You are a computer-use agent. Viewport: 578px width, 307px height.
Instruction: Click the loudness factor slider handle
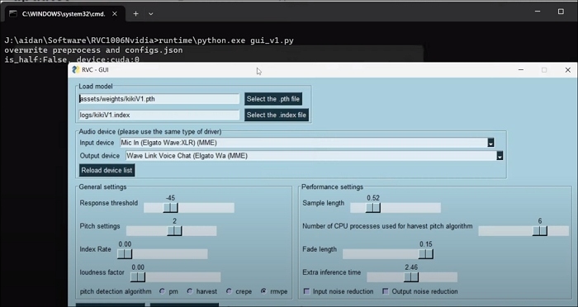point(138,277)
